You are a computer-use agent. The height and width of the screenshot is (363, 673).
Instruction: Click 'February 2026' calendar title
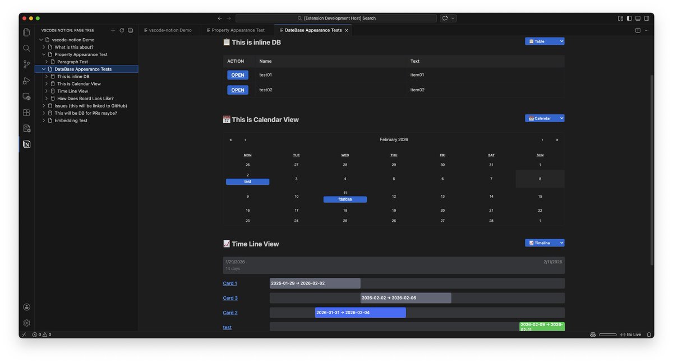tap(394, 139)
